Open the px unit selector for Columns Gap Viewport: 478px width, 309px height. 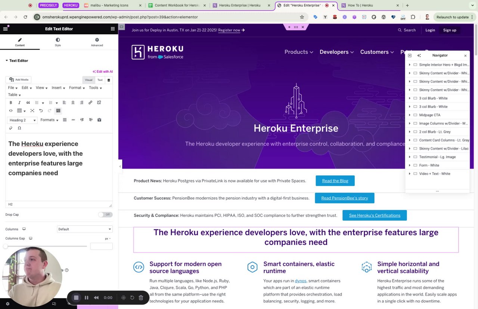108,238
